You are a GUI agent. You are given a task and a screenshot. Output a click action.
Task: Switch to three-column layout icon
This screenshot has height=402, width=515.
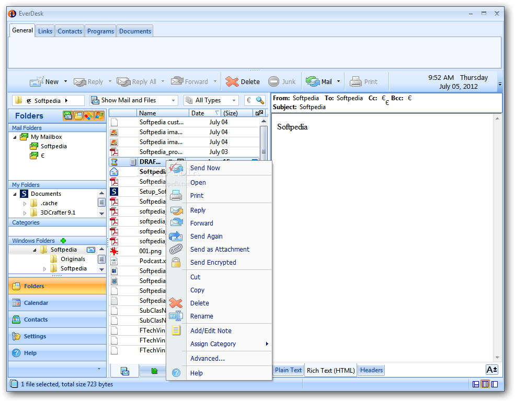click(x=485, y=384)
